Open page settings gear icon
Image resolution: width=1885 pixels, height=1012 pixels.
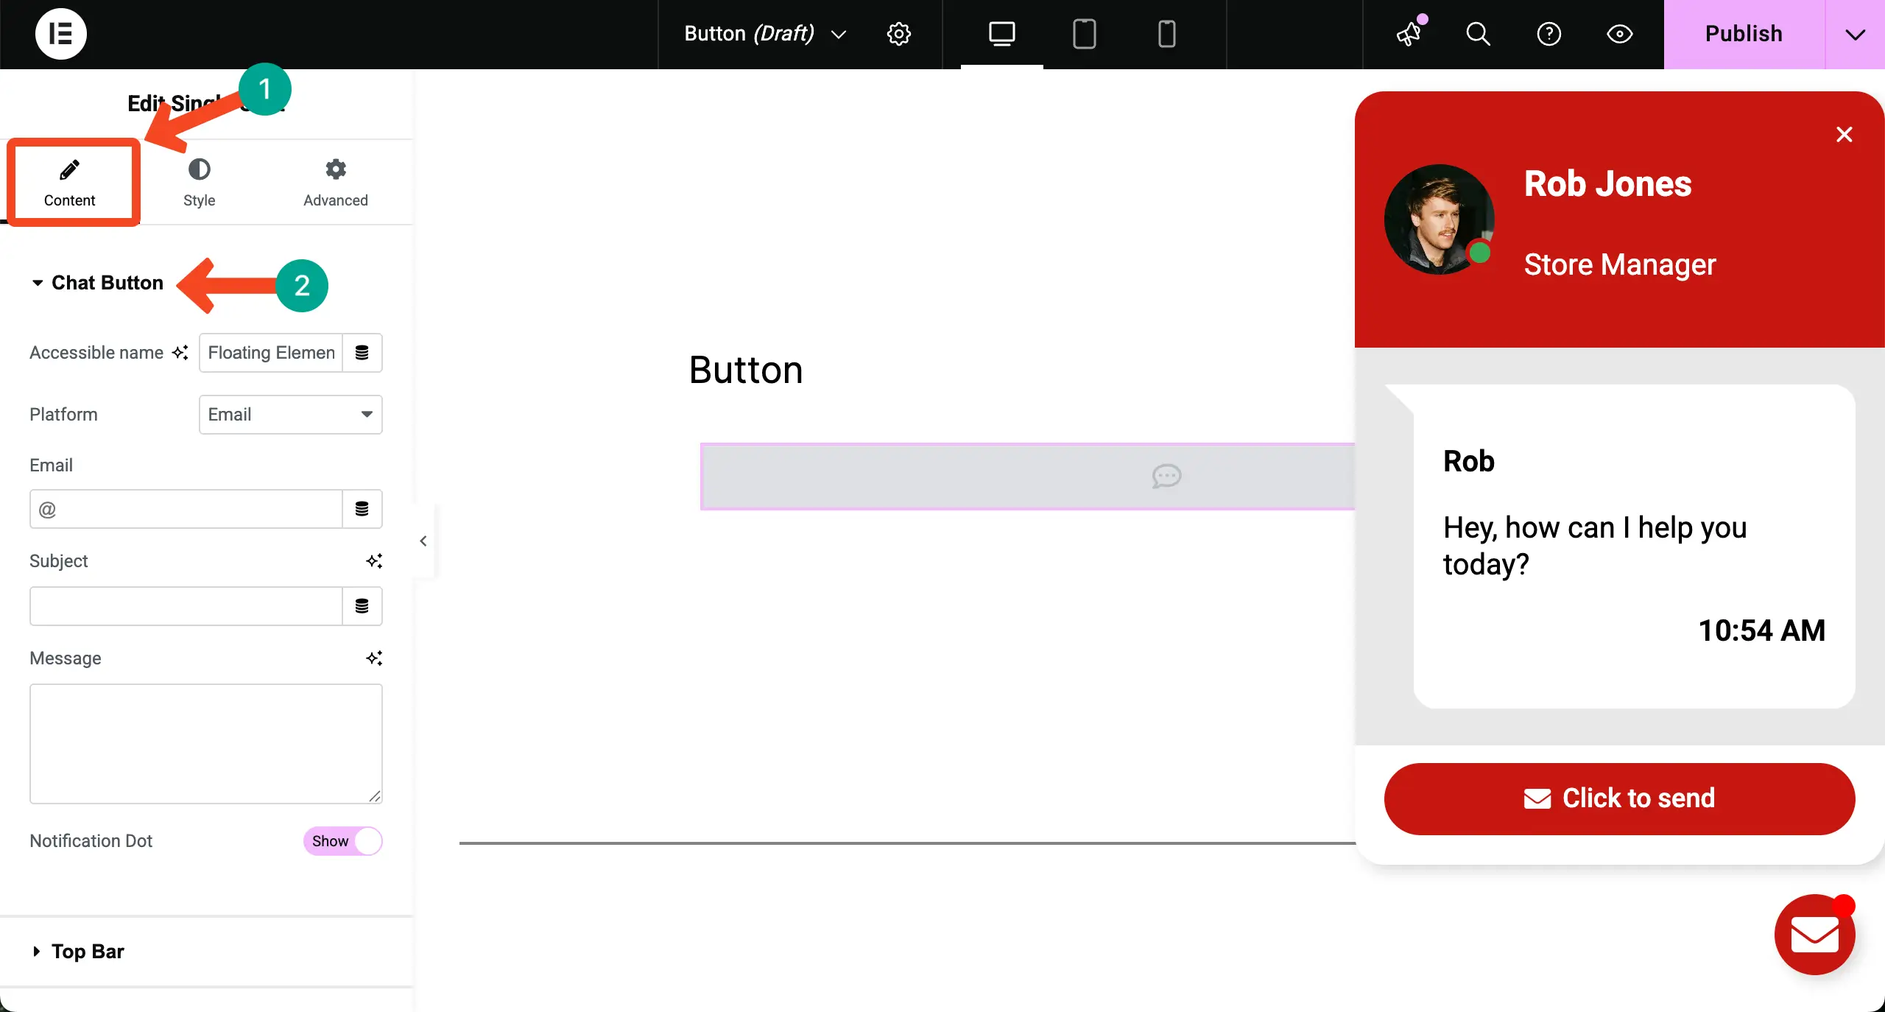(898, 34)
